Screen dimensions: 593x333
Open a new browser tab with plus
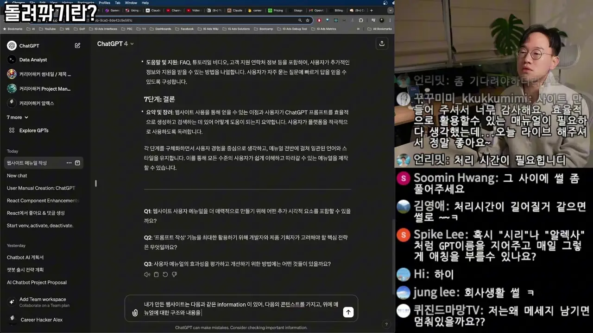tap(371, 10)
